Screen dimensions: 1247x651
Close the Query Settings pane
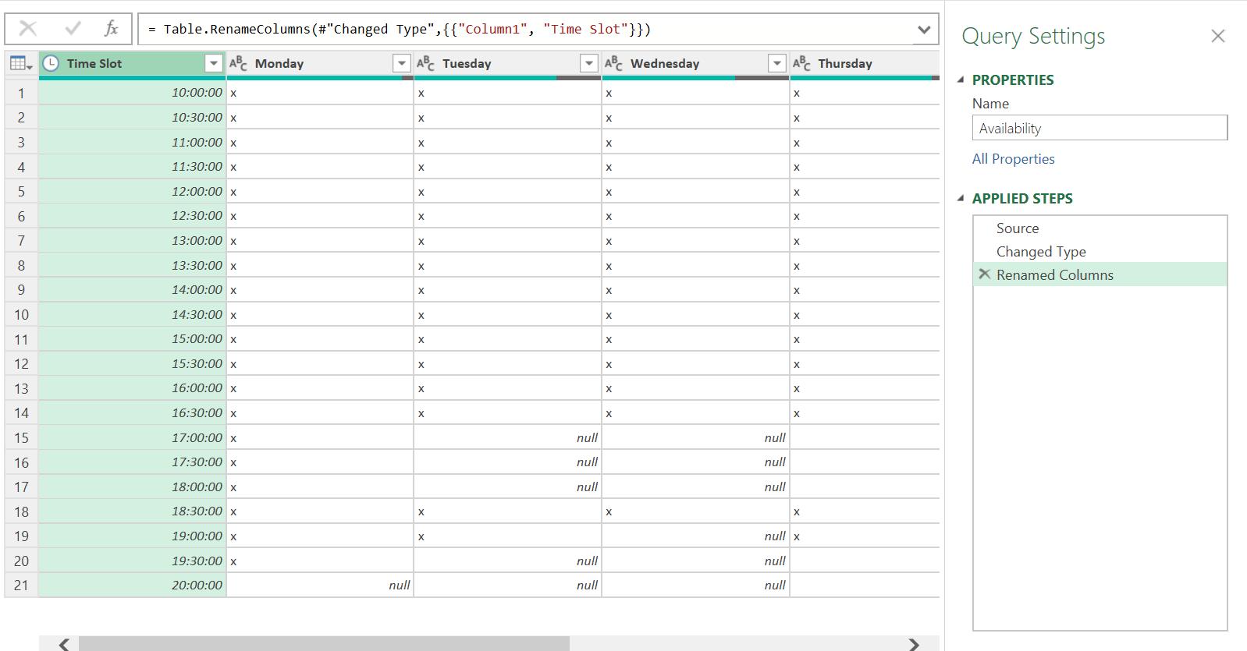[1218, 36]
